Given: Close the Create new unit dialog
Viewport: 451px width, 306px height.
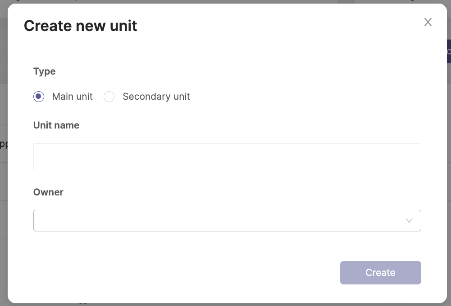Looking at the screenshot, I should (428, 22).
